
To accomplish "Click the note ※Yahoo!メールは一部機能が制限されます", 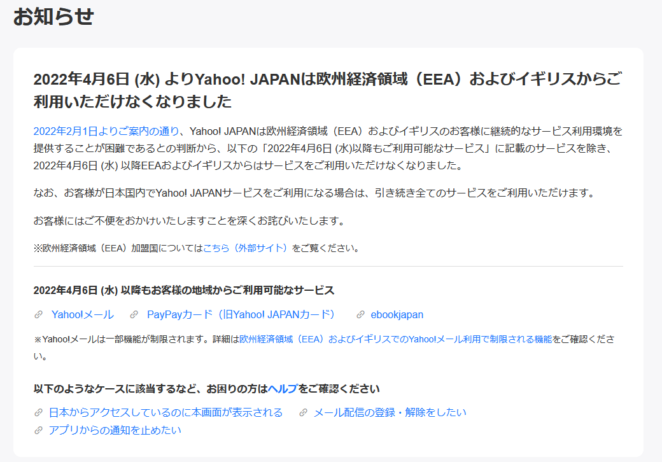I will (324, 347).
